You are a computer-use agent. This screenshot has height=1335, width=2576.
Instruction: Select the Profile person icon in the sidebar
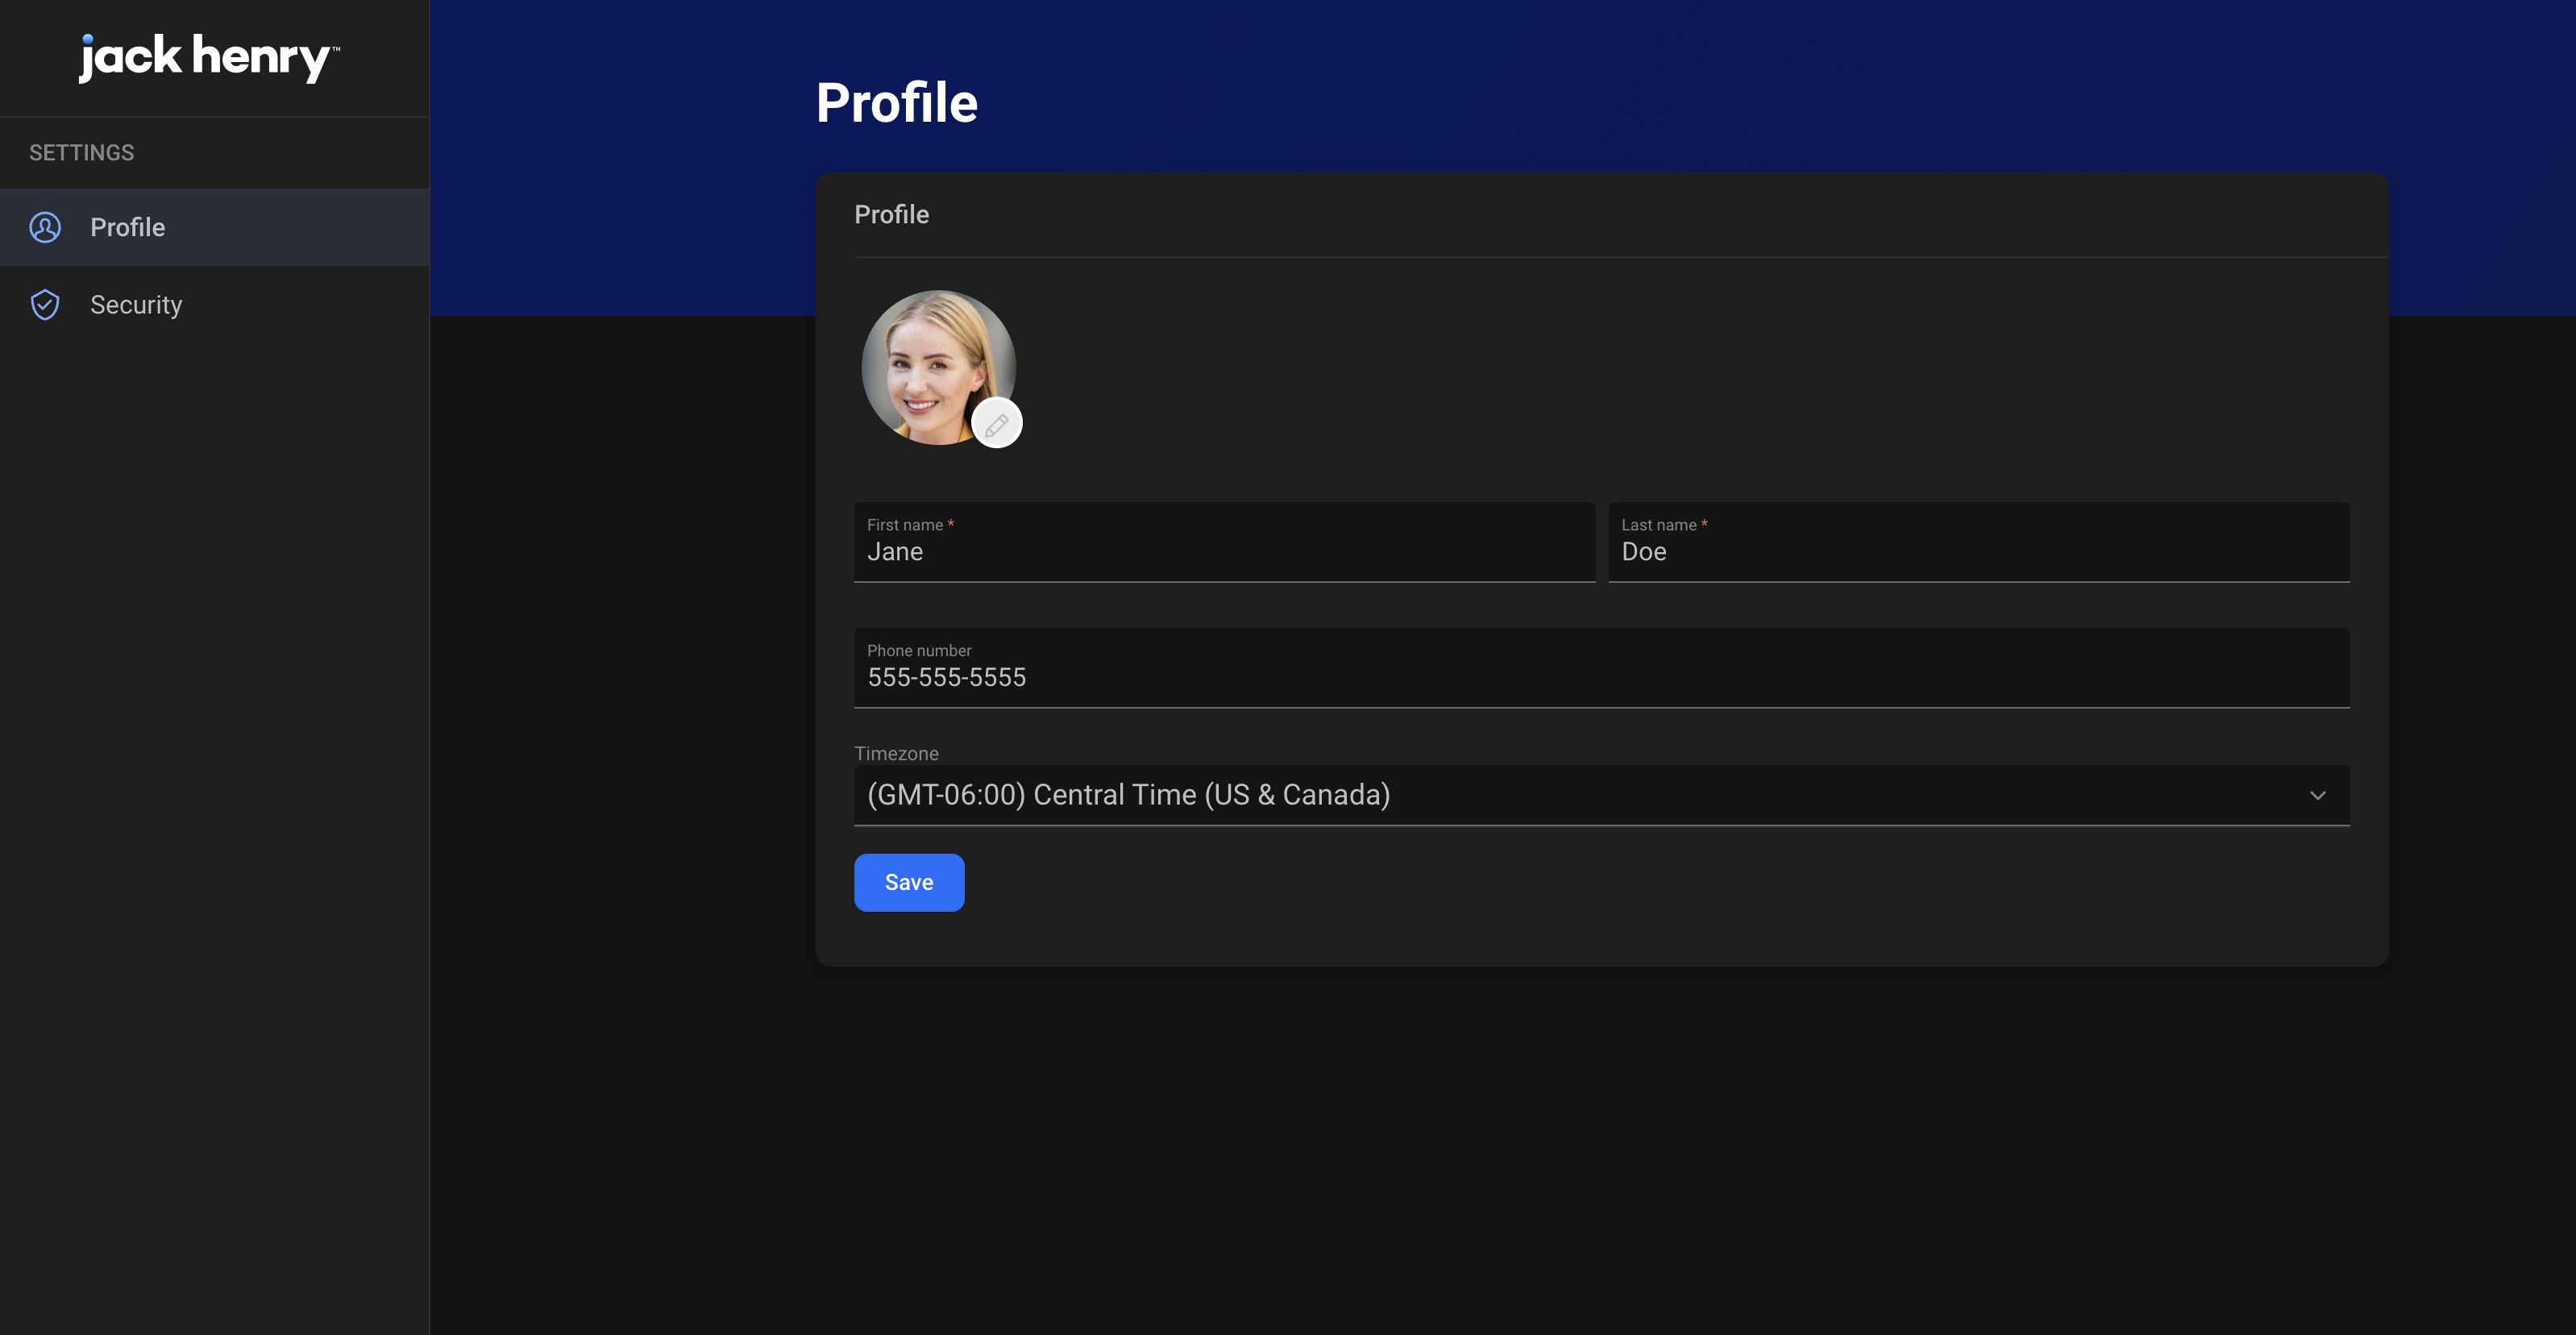pos(45,227)
